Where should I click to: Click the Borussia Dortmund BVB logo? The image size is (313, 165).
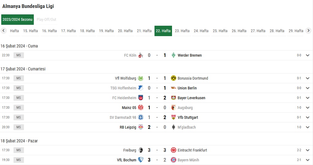(x=174, y=78)
